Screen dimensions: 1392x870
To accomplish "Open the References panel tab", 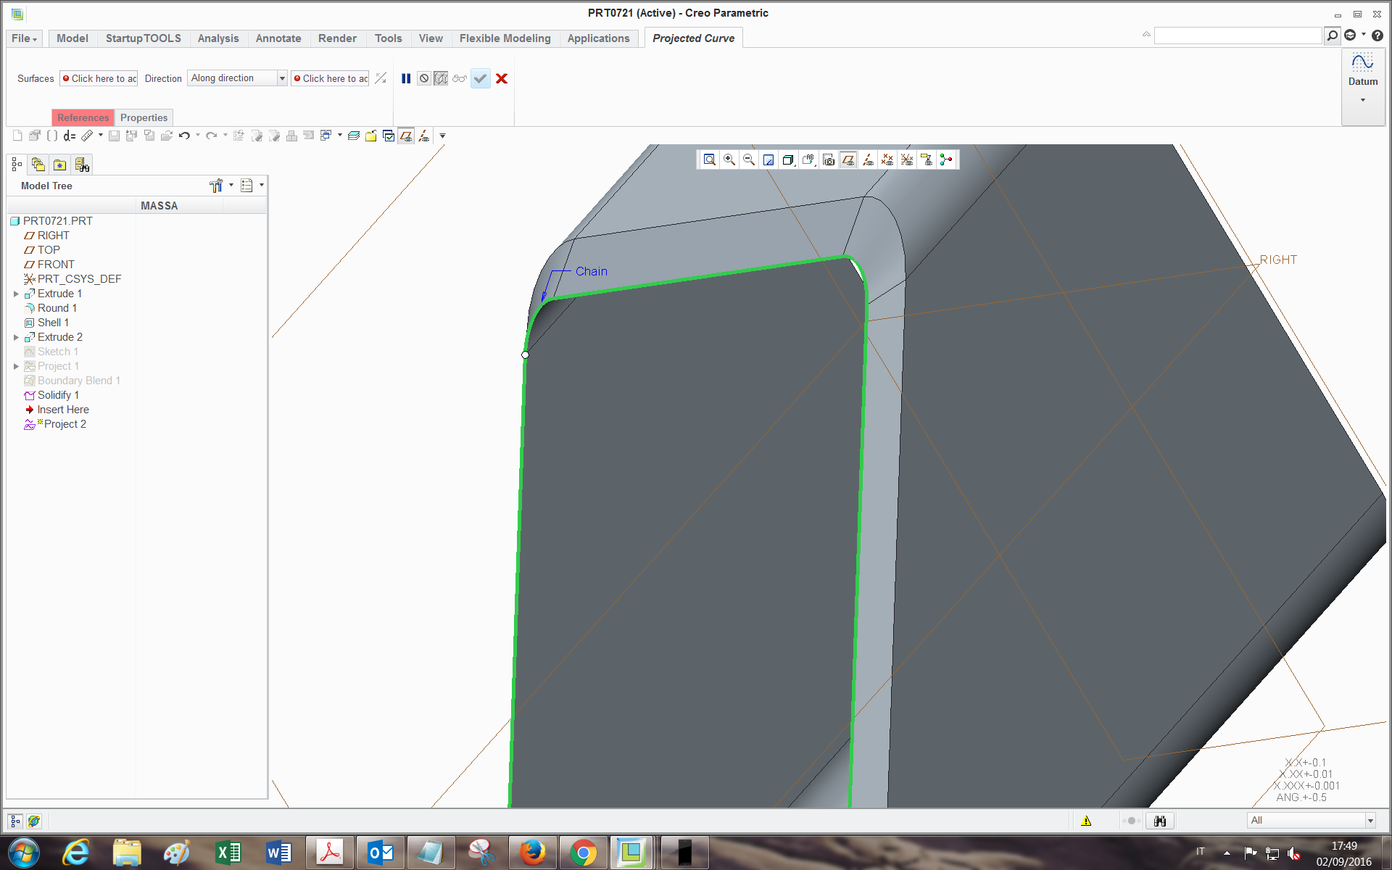I will point(83,117).
